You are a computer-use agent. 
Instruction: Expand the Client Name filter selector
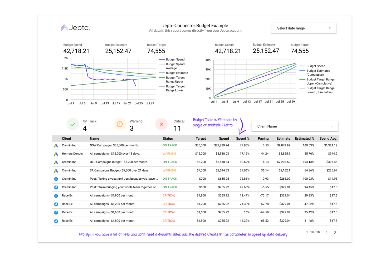point(295,126)
